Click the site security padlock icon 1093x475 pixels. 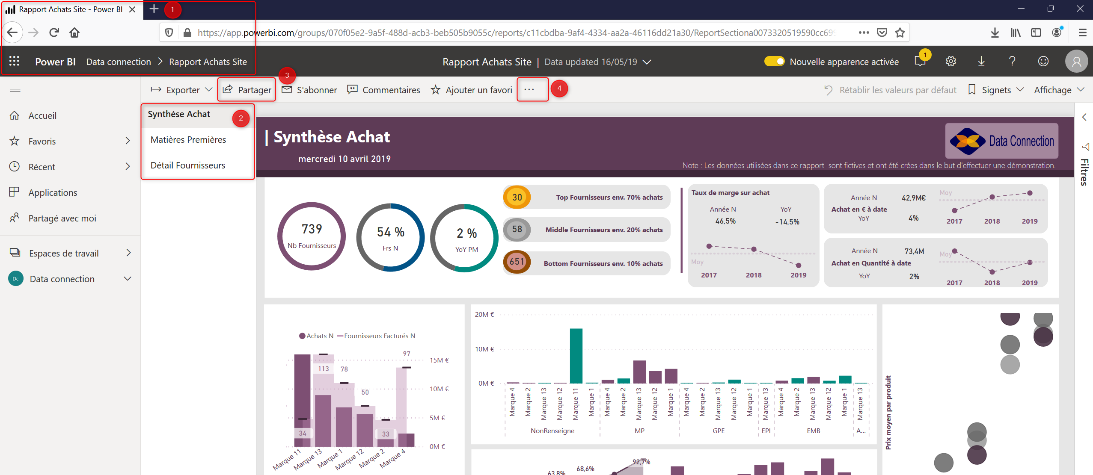click(x=187, y=32)
